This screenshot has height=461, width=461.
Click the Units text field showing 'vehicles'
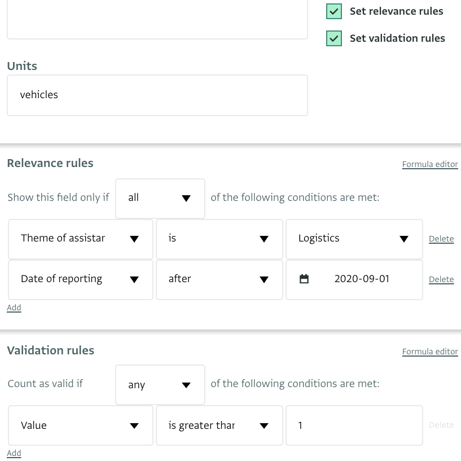click(157, 95)
